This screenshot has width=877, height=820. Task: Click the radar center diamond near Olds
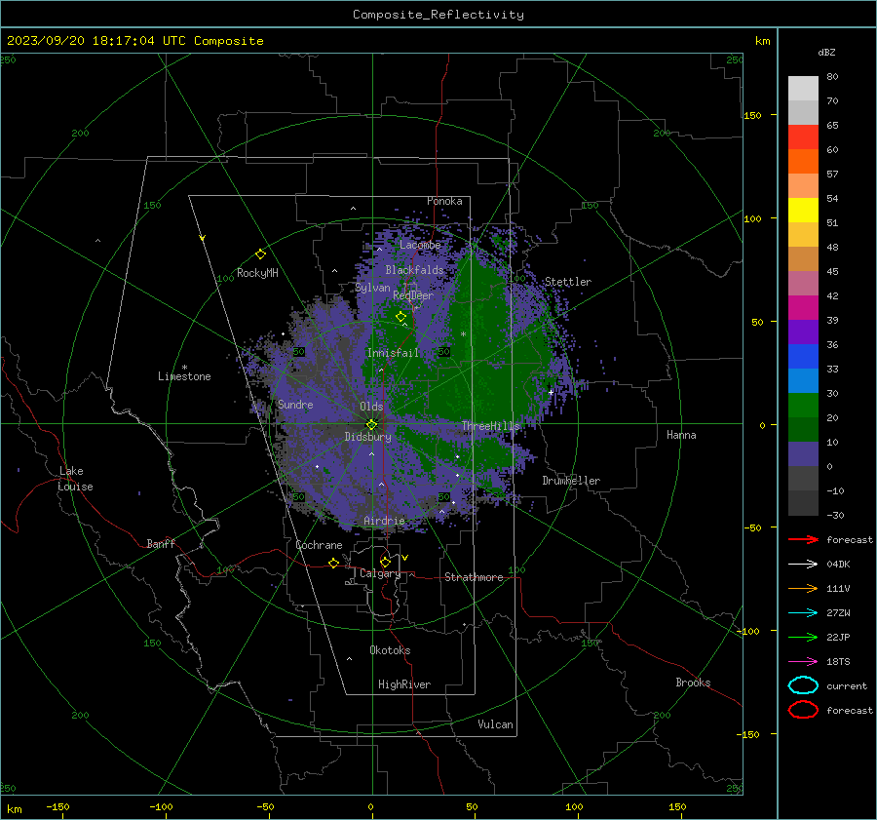[371, 424]
